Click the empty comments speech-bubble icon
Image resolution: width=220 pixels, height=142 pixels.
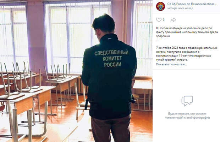tap(187, 101)
